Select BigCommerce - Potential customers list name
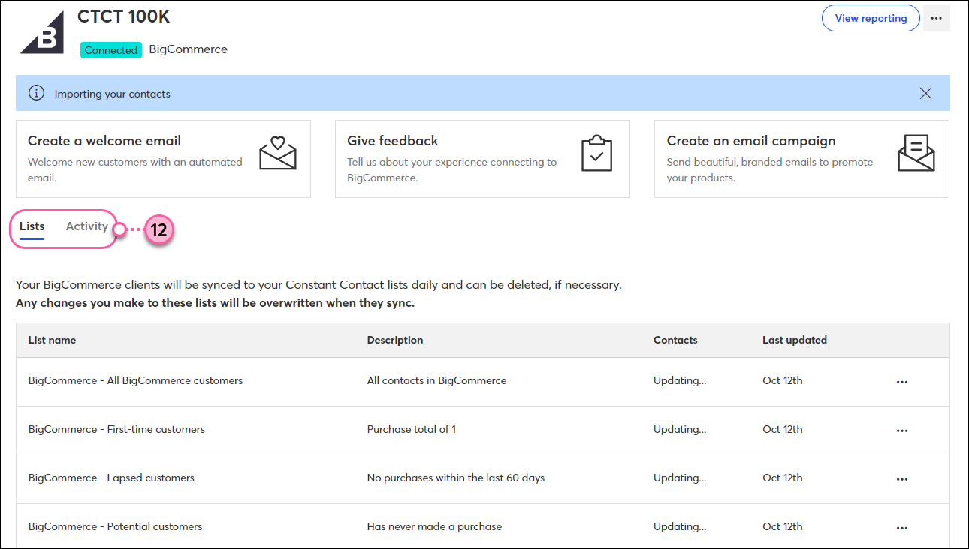 [116, 526]
